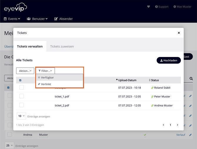Click ticket_1.pdf file name

62,96
